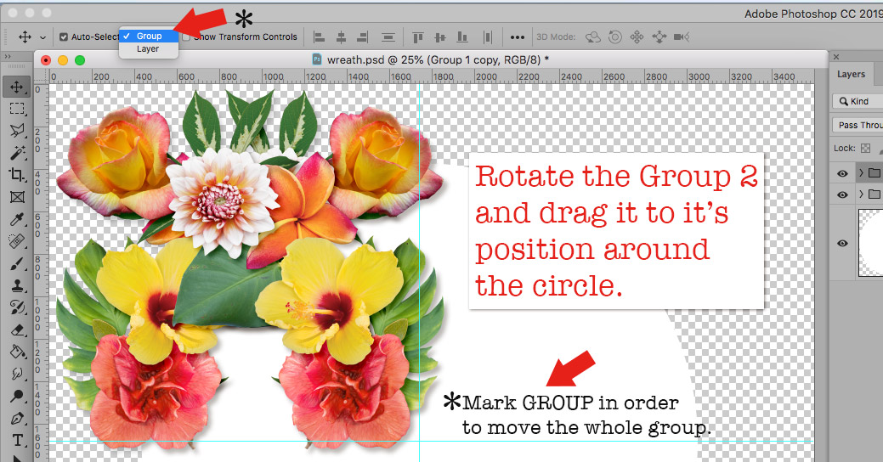Open the Pass Through blend mode dropdown
Screen dimensions: 883x462
[858, 125]
